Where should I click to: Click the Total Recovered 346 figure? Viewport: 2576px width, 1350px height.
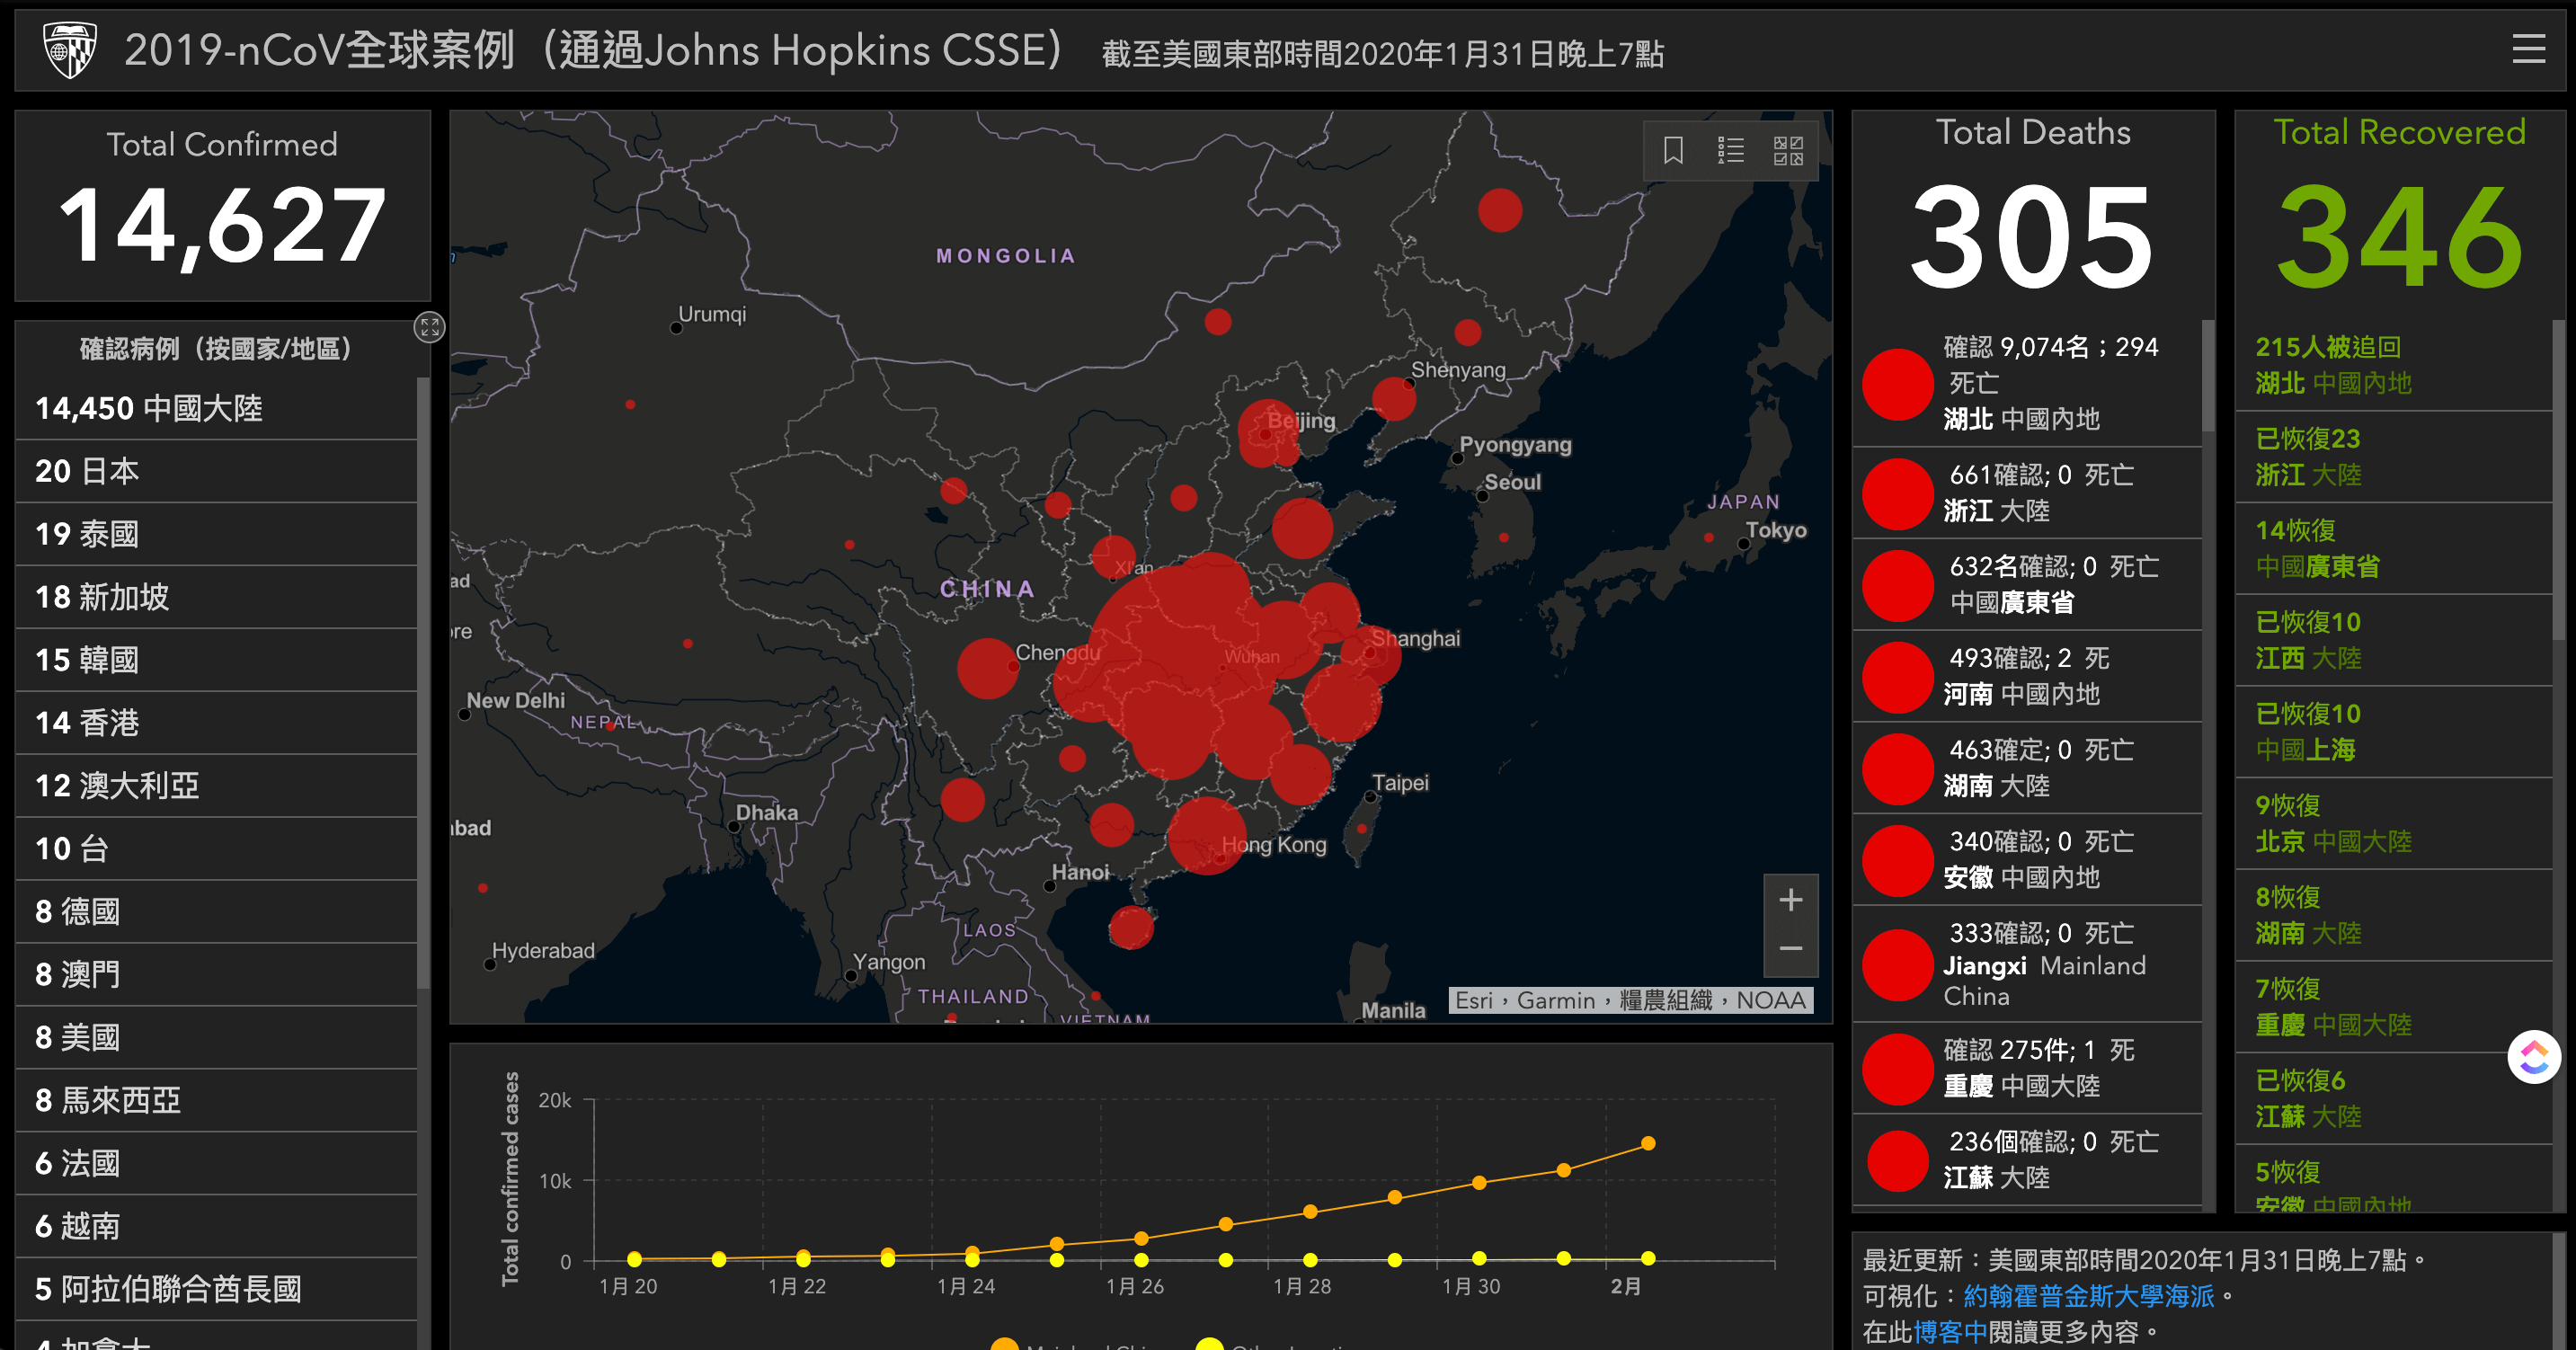point(2400,237)
